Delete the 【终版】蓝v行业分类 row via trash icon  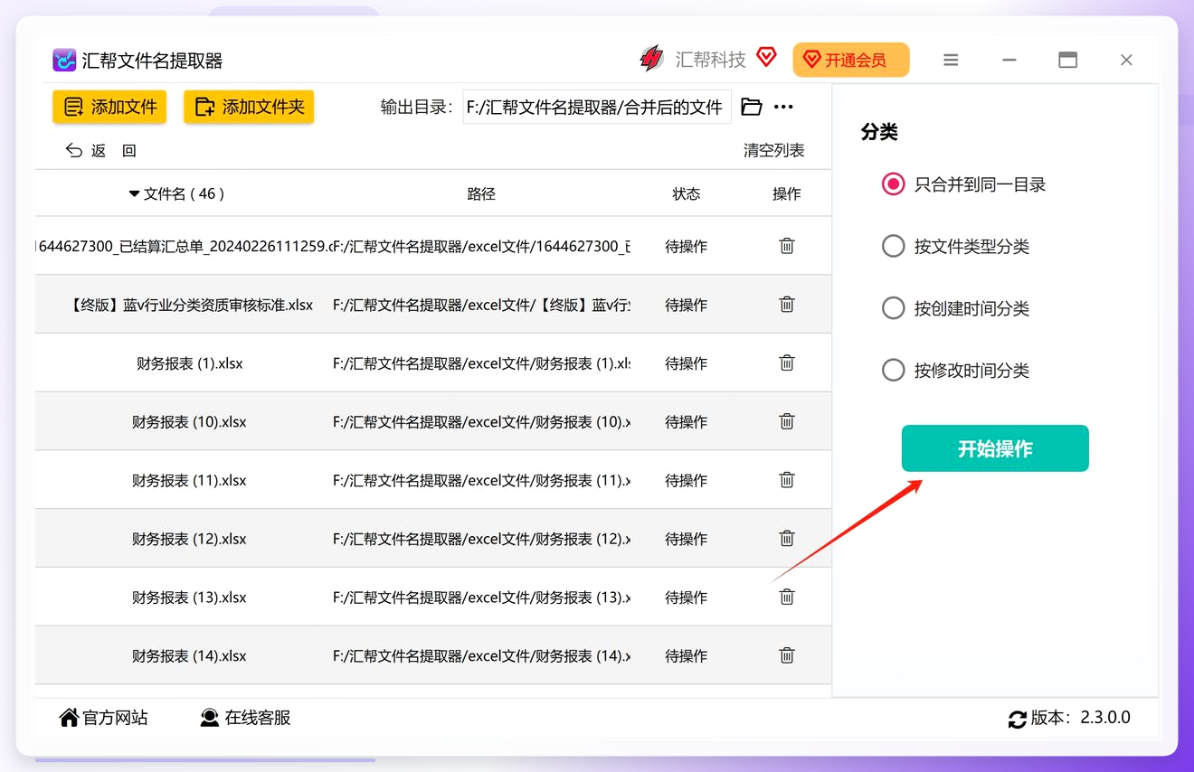(x=787, y=305)
